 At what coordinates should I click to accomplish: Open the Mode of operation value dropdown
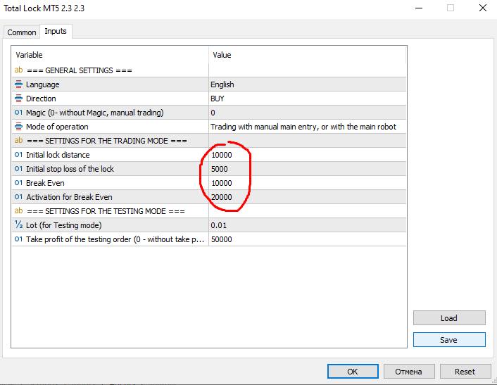pos(308,127)
